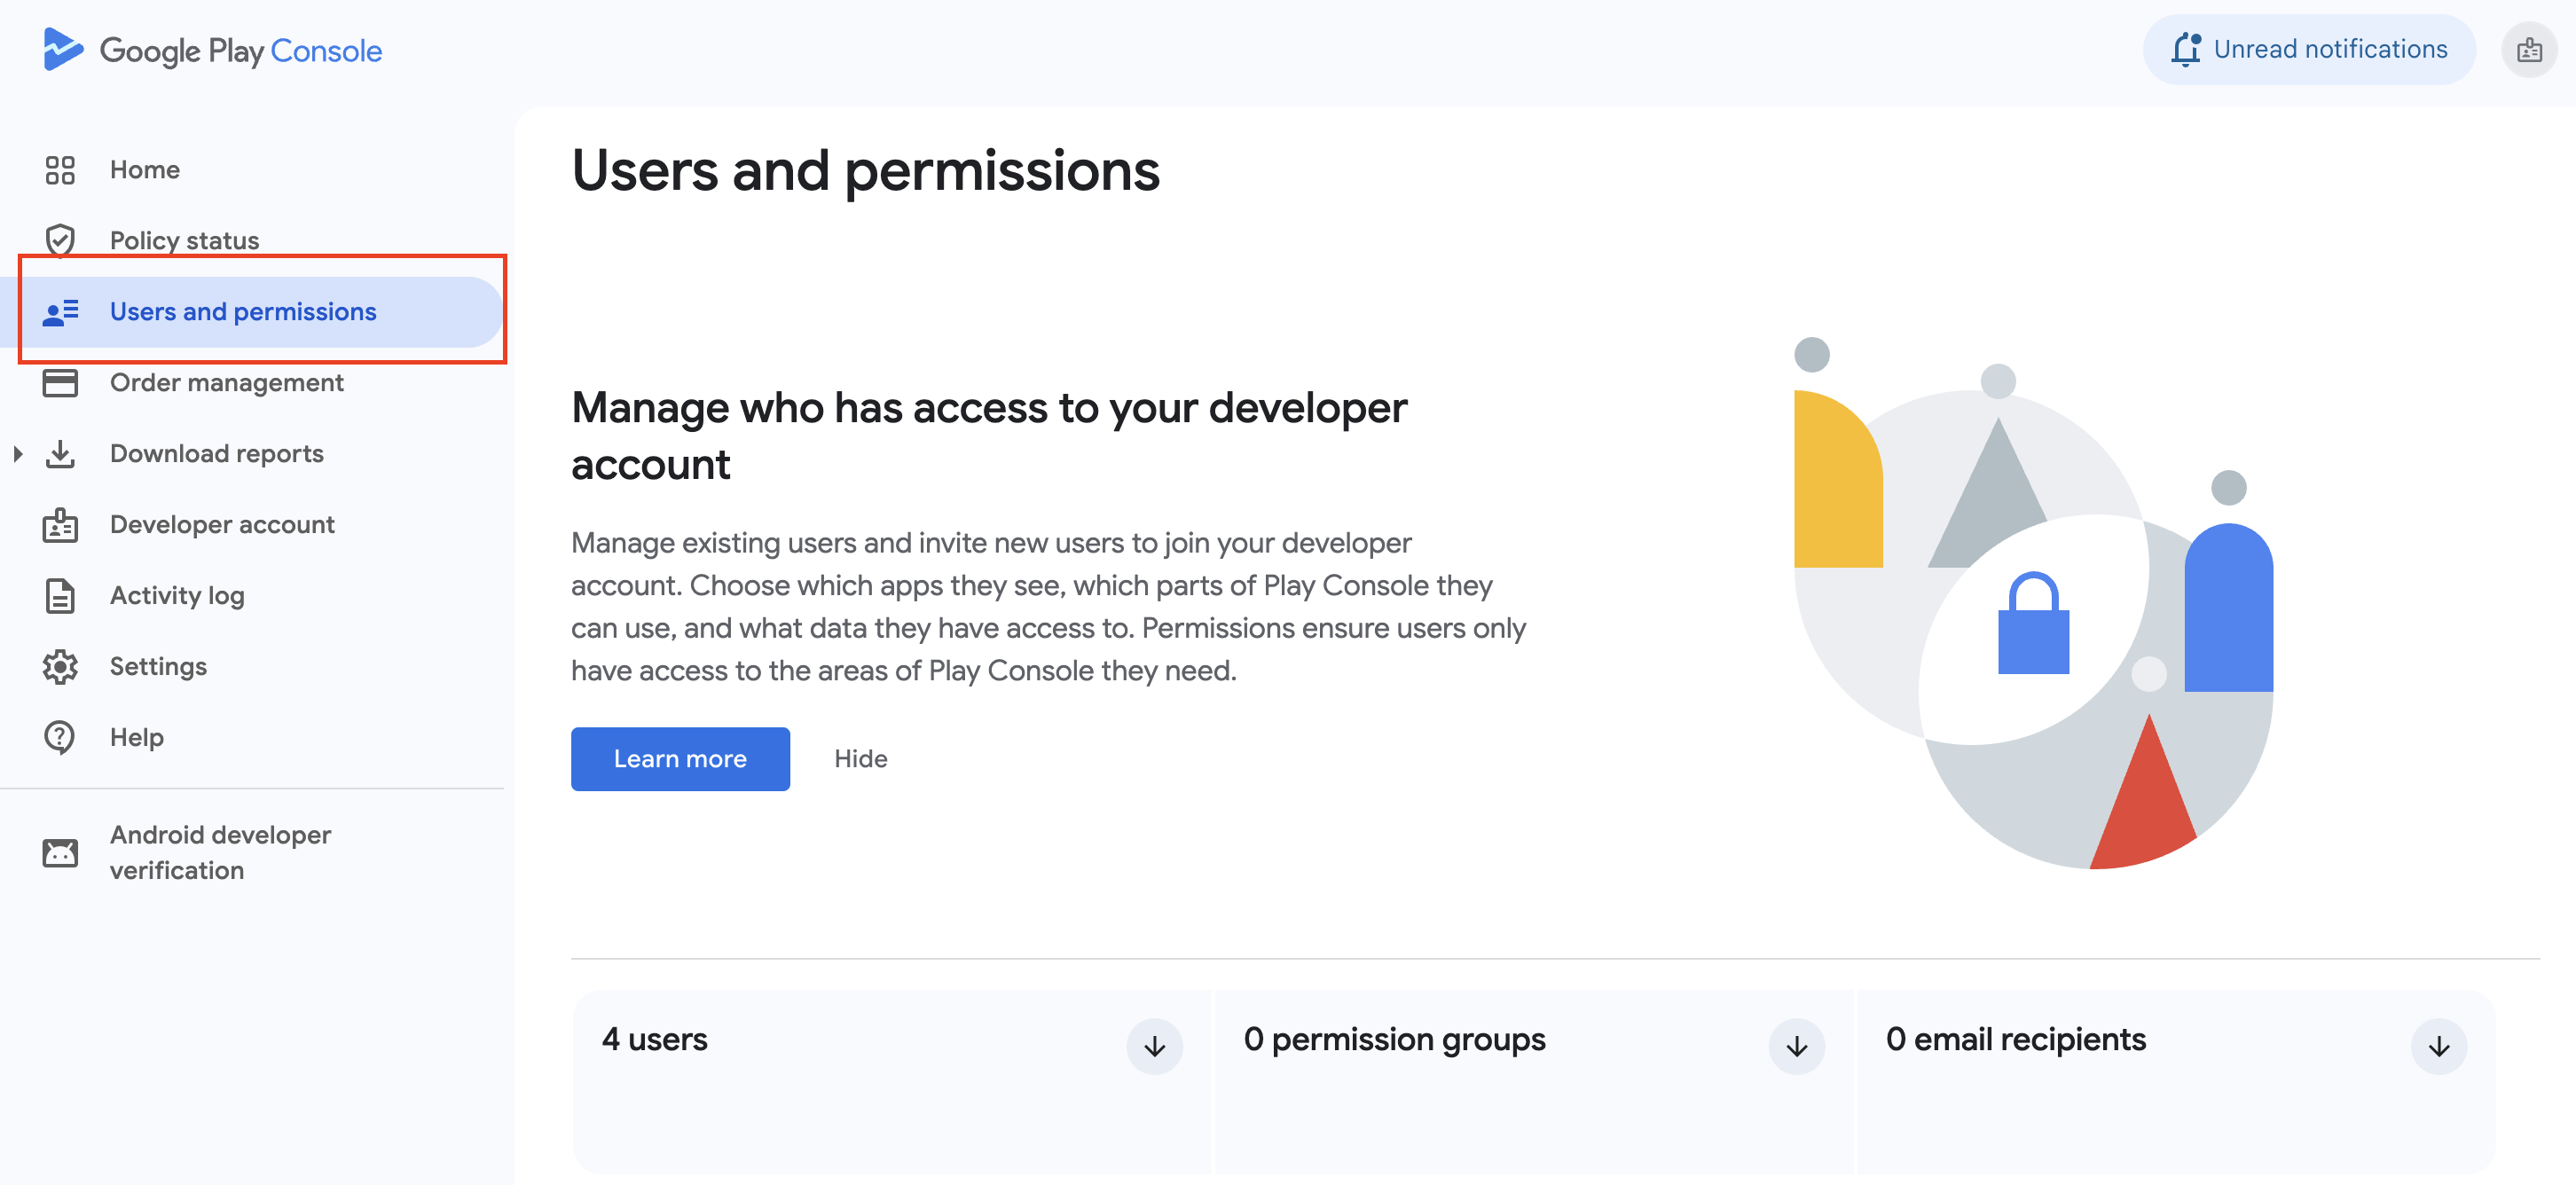Go to Home in the sidebar
This screenshot has height=1185, width=2576.
[145, 170]
